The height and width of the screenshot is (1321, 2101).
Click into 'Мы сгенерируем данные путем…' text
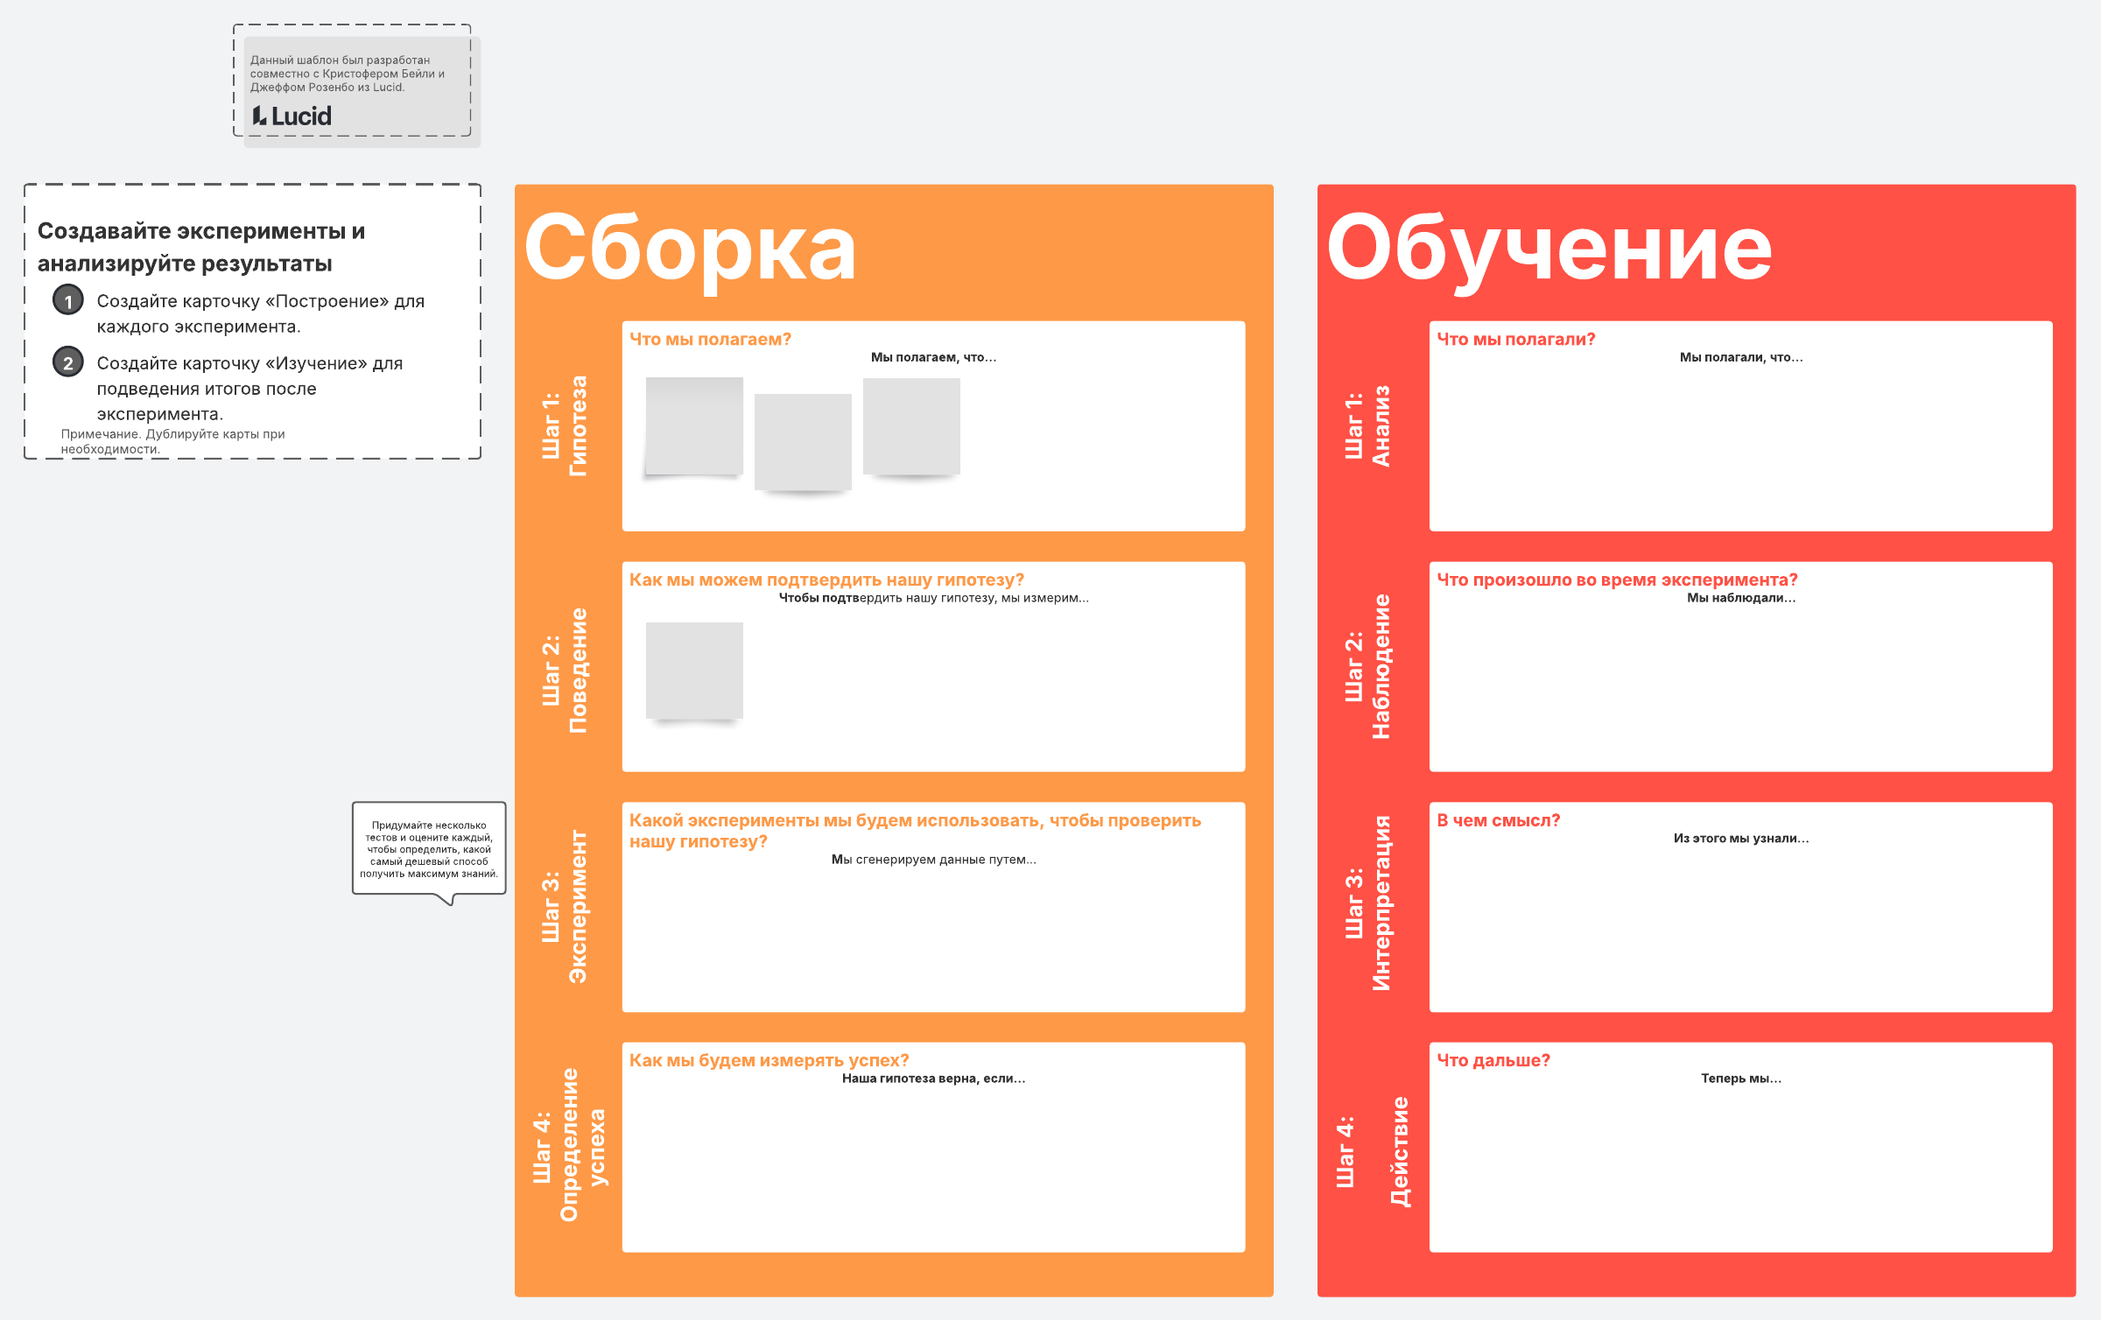933,860
